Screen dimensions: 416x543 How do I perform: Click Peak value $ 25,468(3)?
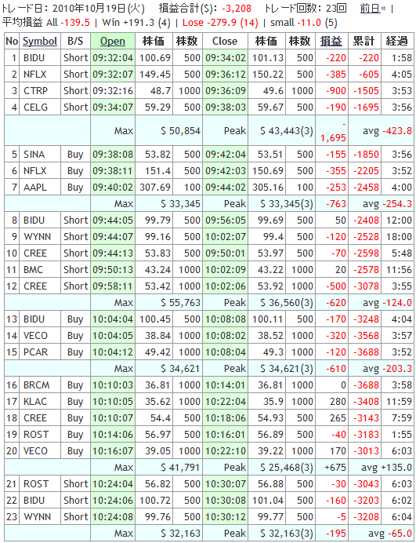pyautogui.click(x=286, y=468)
